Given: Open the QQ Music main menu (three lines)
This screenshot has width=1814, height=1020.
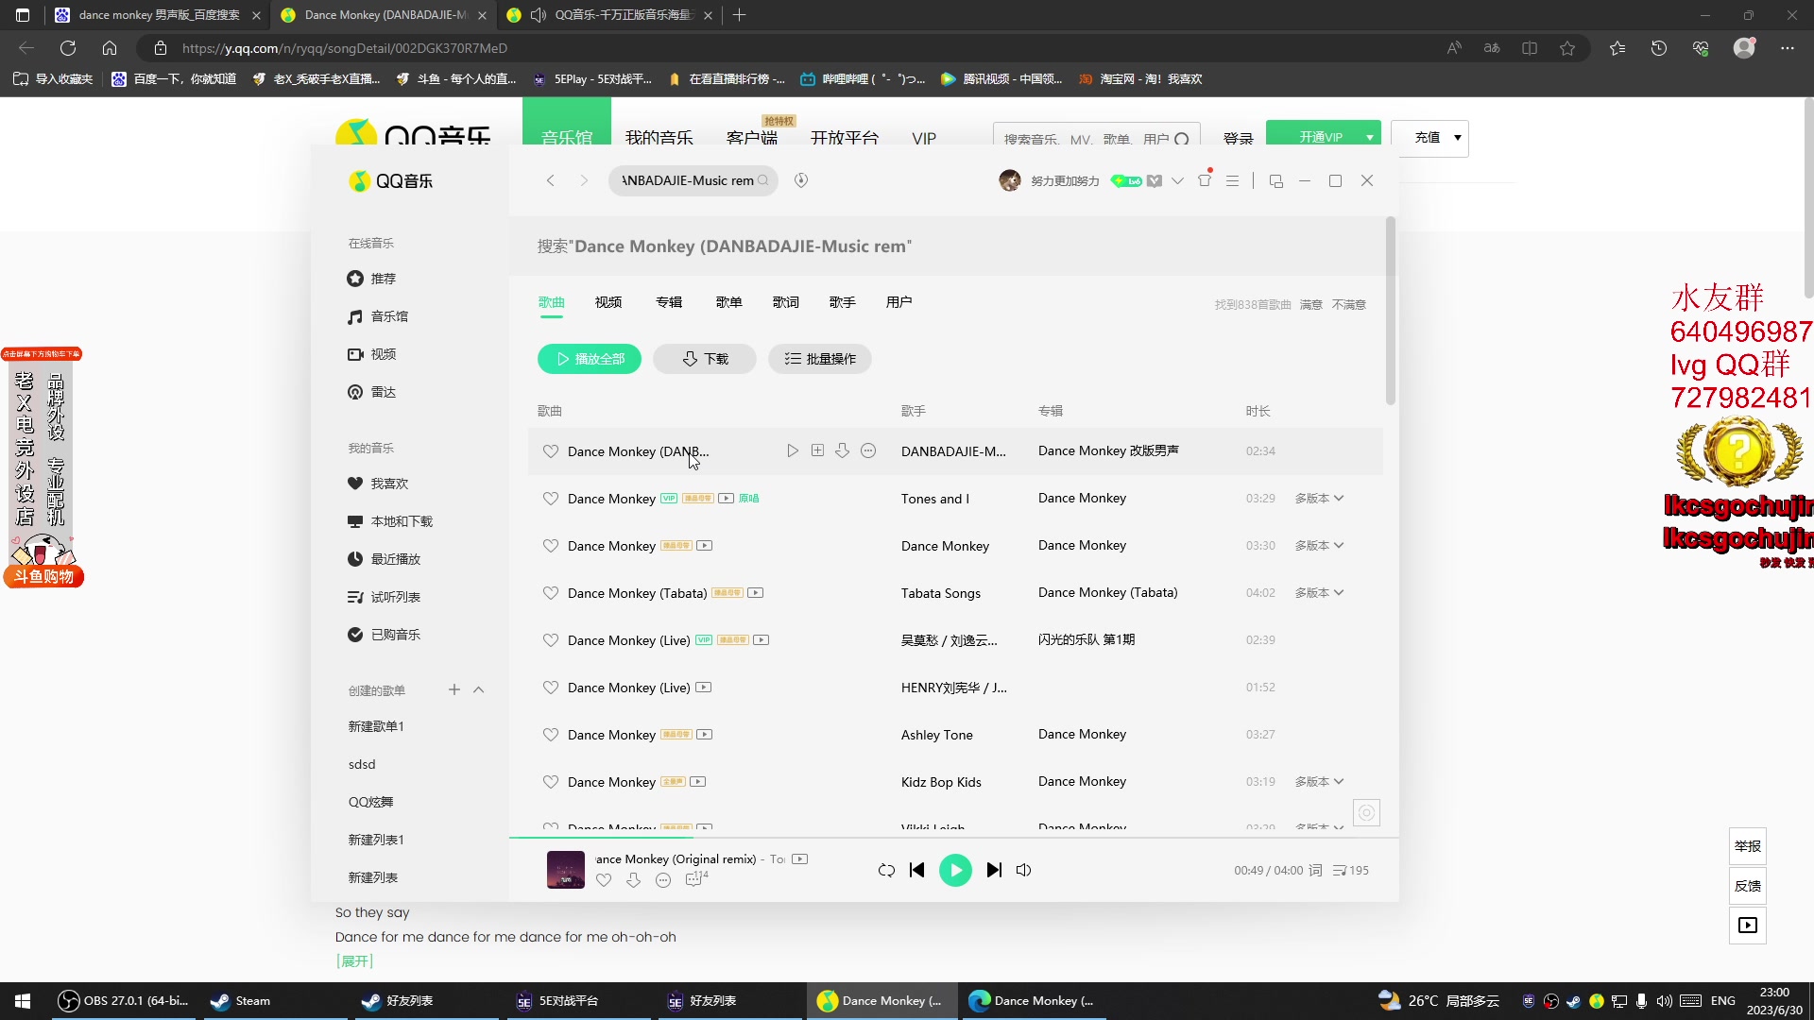Looking at the screenshot, I should click(x=1232, y=180).
